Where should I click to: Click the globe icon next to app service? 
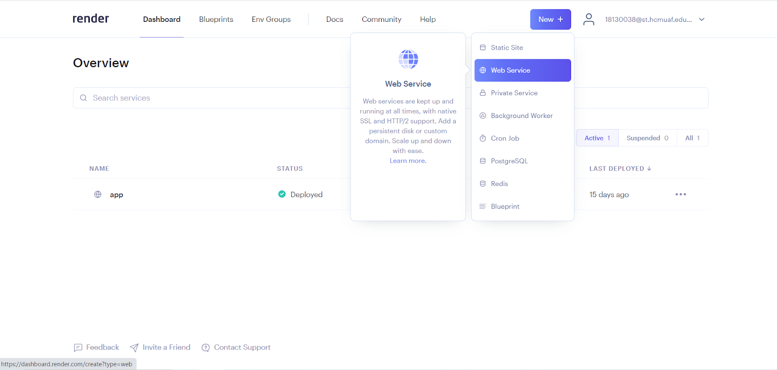tap(98, 194)
